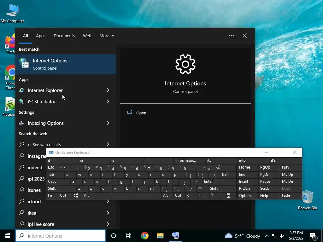Viewport: 323px width, 242px height.
Task: Click the PrtScn key on On-Screen Keyboard
Action: coord(248,188)
